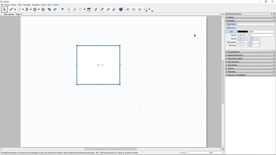The height and width of the screenshot is (155, 276).
Task: Open the dash scale 1x dropdown
Action: 262,35
